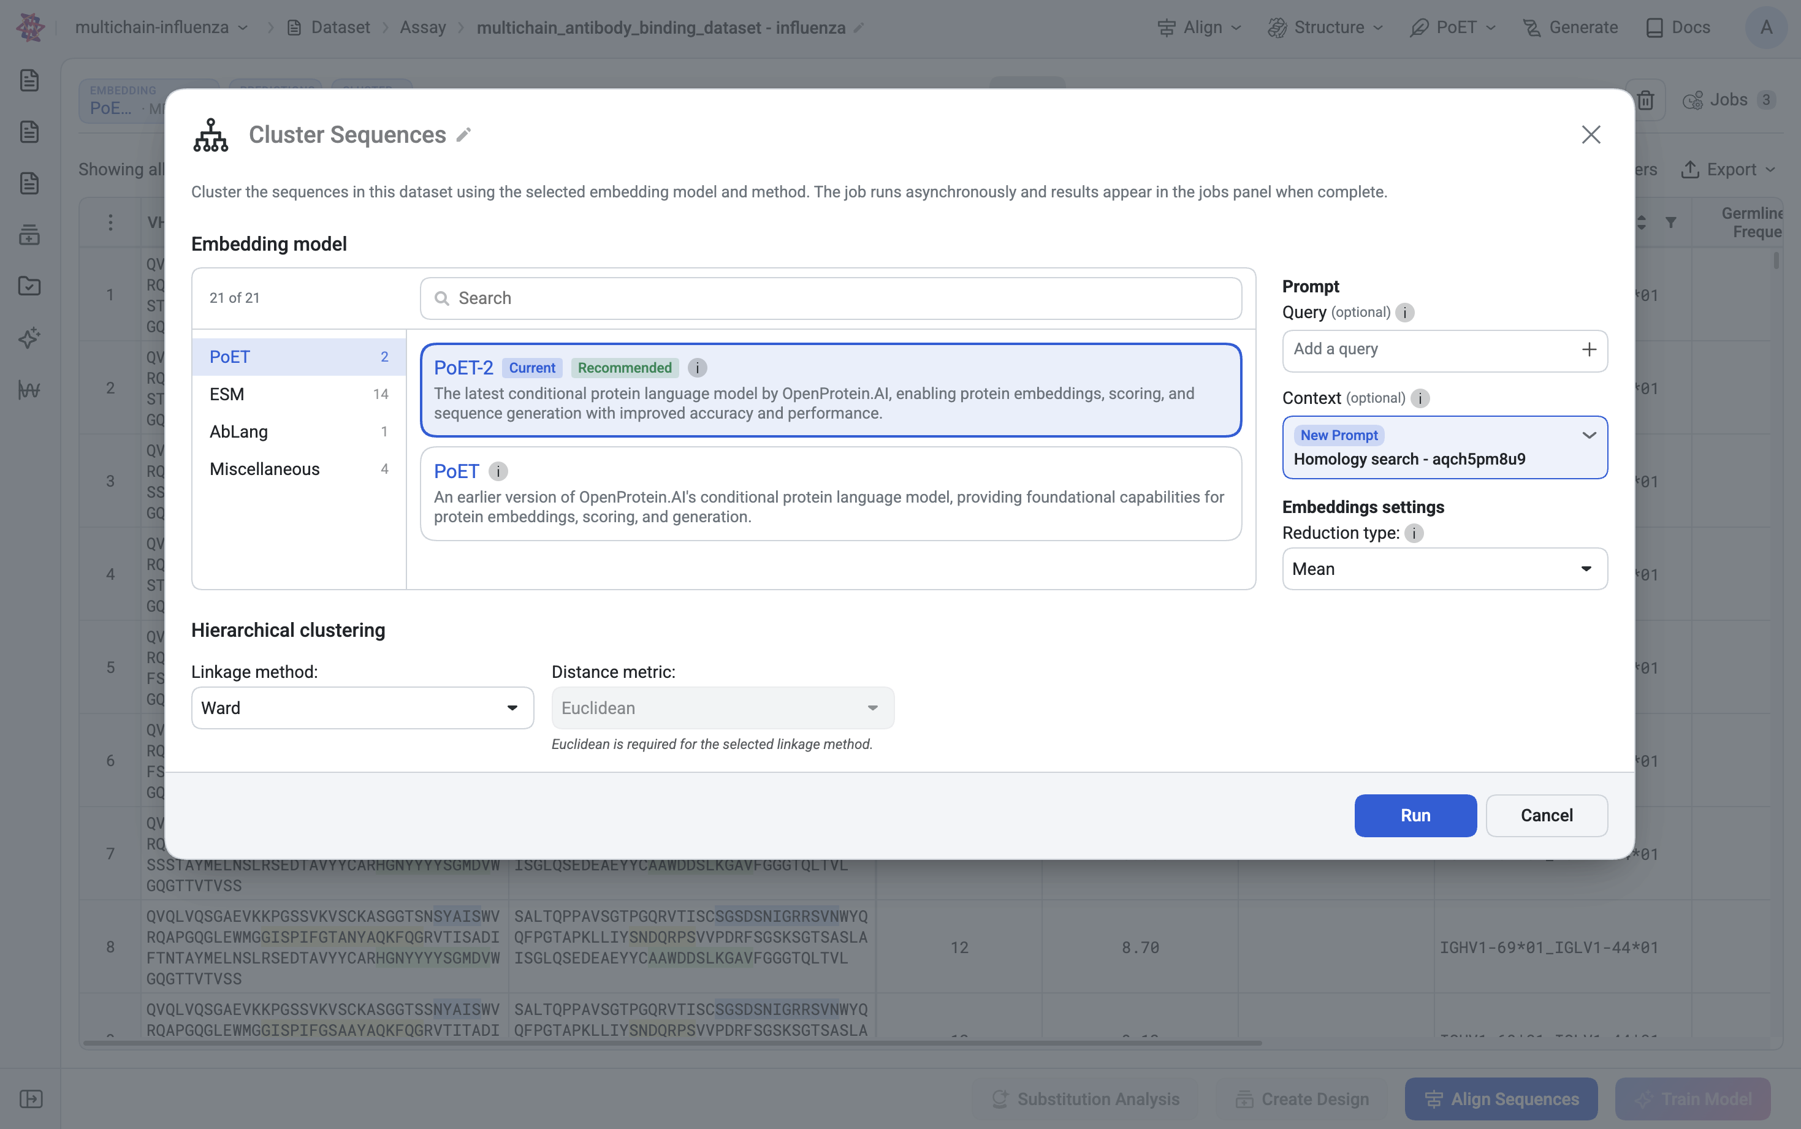Open the chart analysis icon in sidebar

[29, 390]
